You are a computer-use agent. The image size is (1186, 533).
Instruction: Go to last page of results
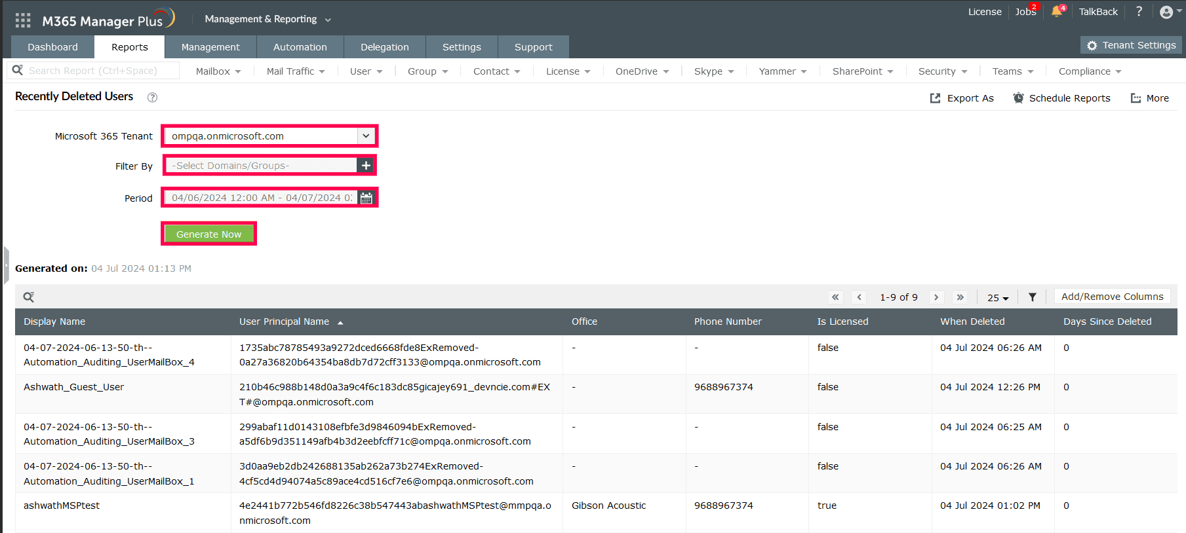pos(960,297)
